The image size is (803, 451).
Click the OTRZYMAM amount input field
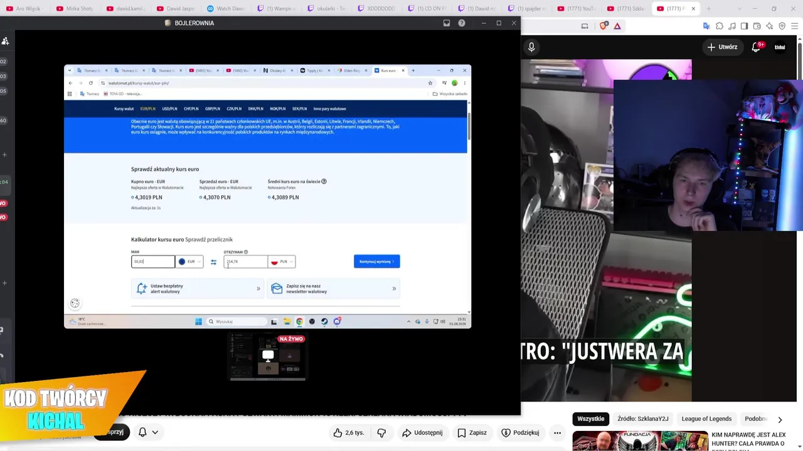(x=245, y=262)
